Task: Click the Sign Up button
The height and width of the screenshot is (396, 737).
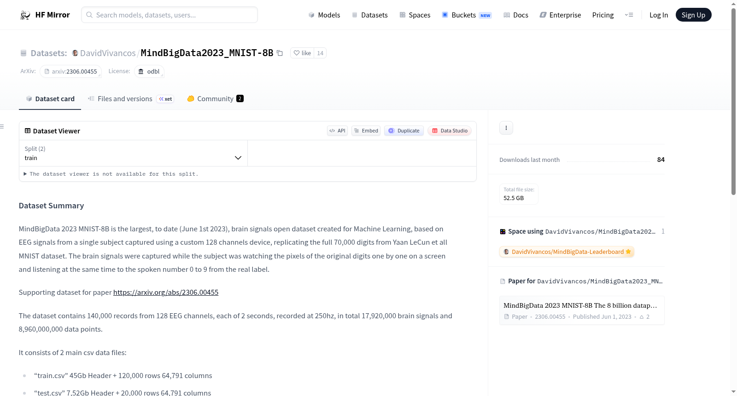Action: pyautogui.click(x=693, y=15)
